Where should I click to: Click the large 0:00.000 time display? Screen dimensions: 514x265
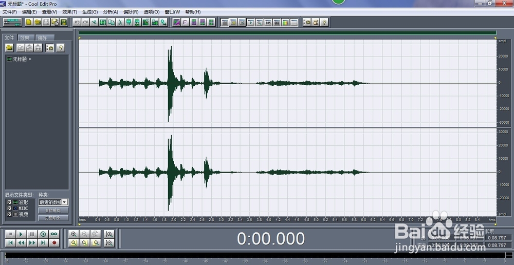coord(271,239)
